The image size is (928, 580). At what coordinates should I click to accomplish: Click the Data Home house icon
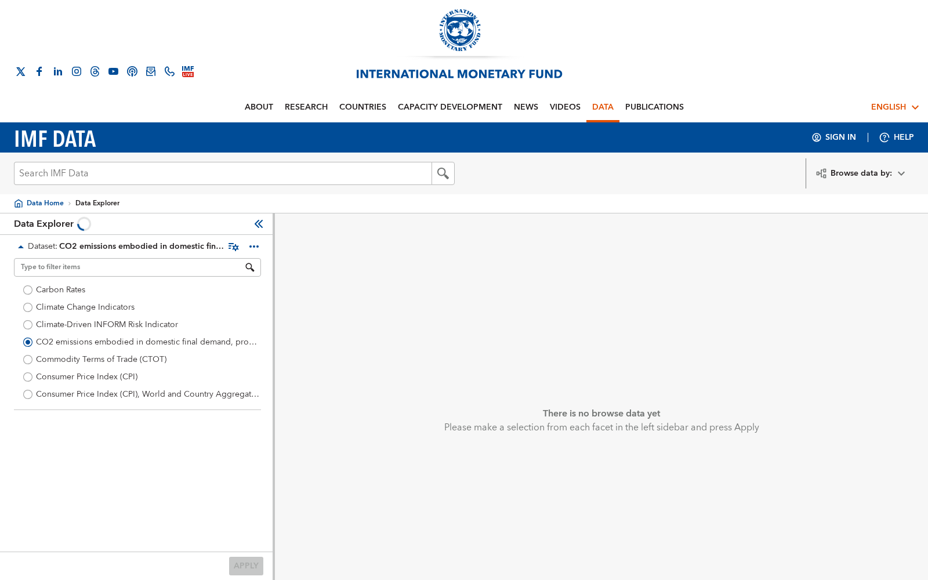point(19,203)
